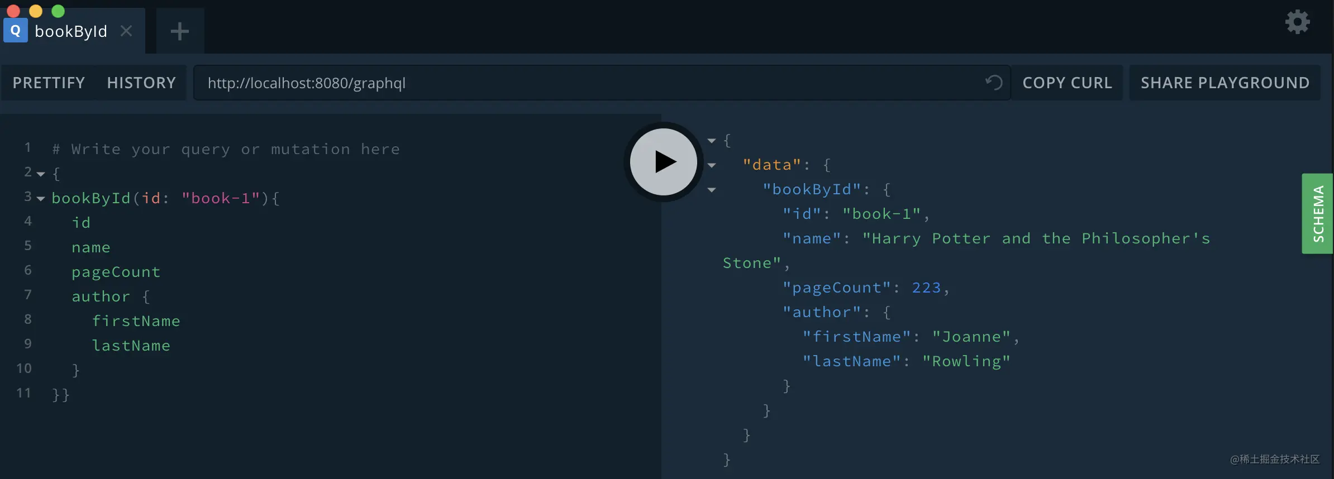This screenshot has width=1334, height=479.
Task: Collapse the "bookById" response node
Action: (x=712, y=190)
